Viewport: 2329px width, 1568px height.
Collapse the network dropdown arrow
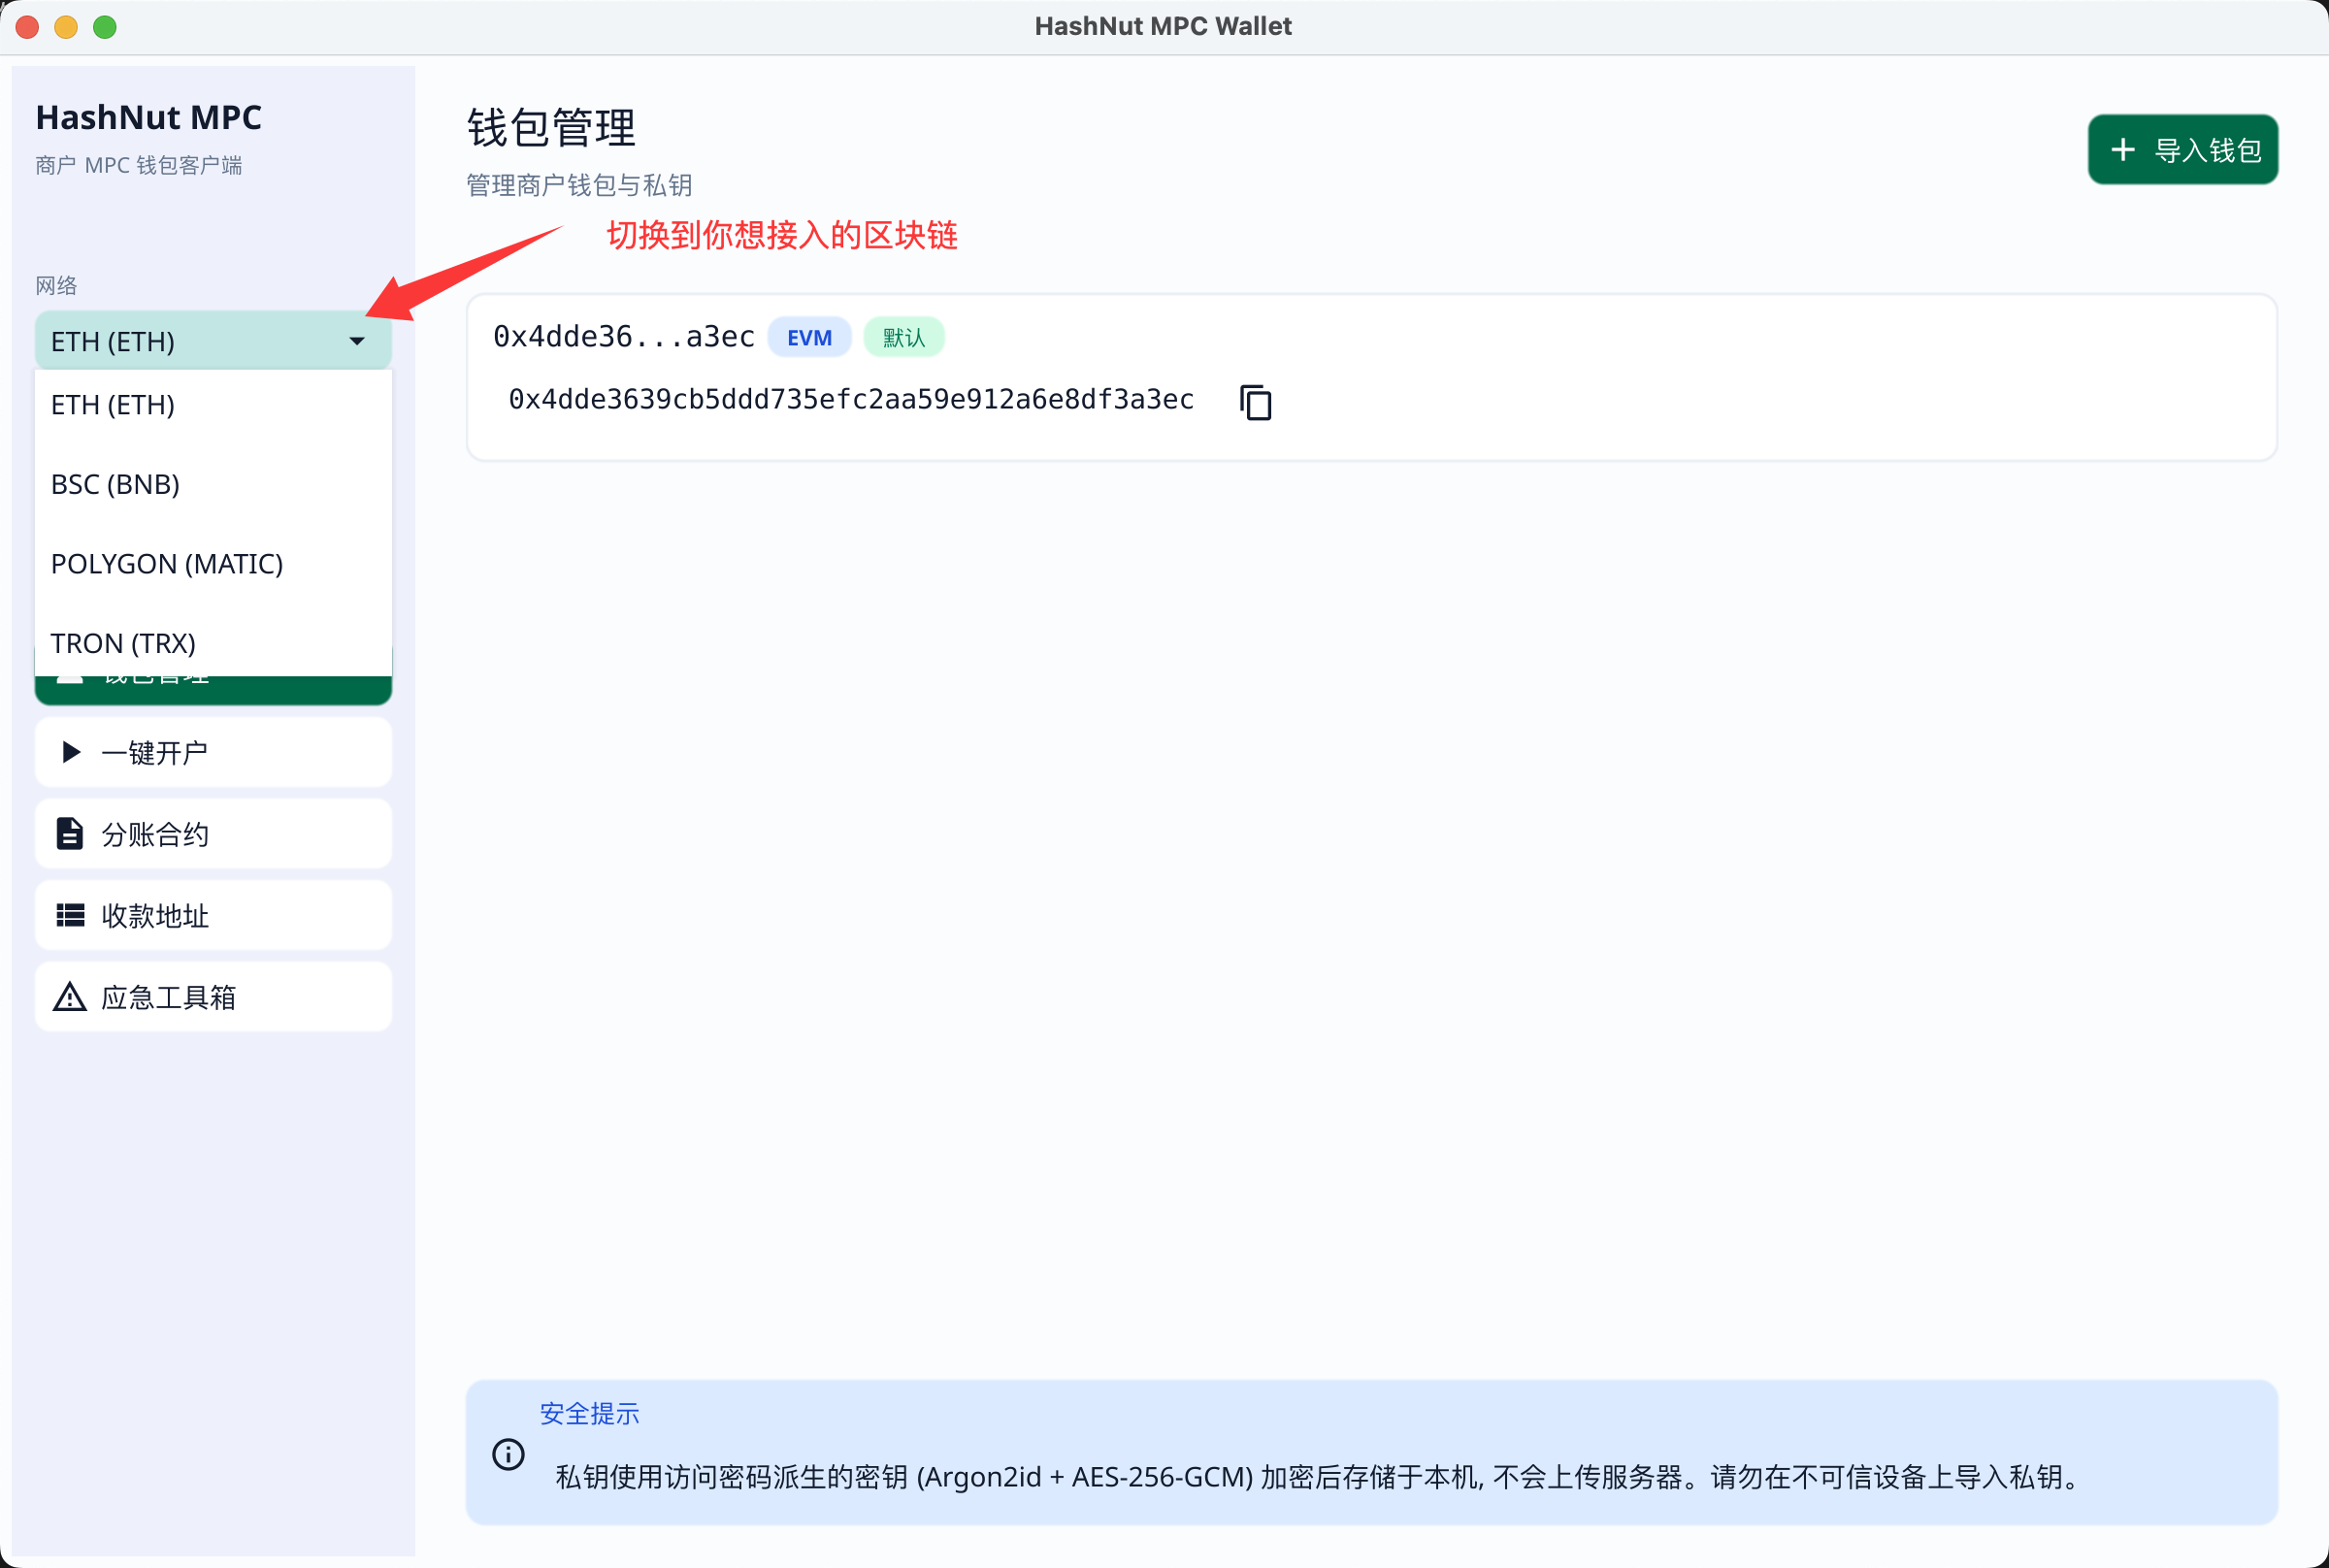(x=357, y=341)
